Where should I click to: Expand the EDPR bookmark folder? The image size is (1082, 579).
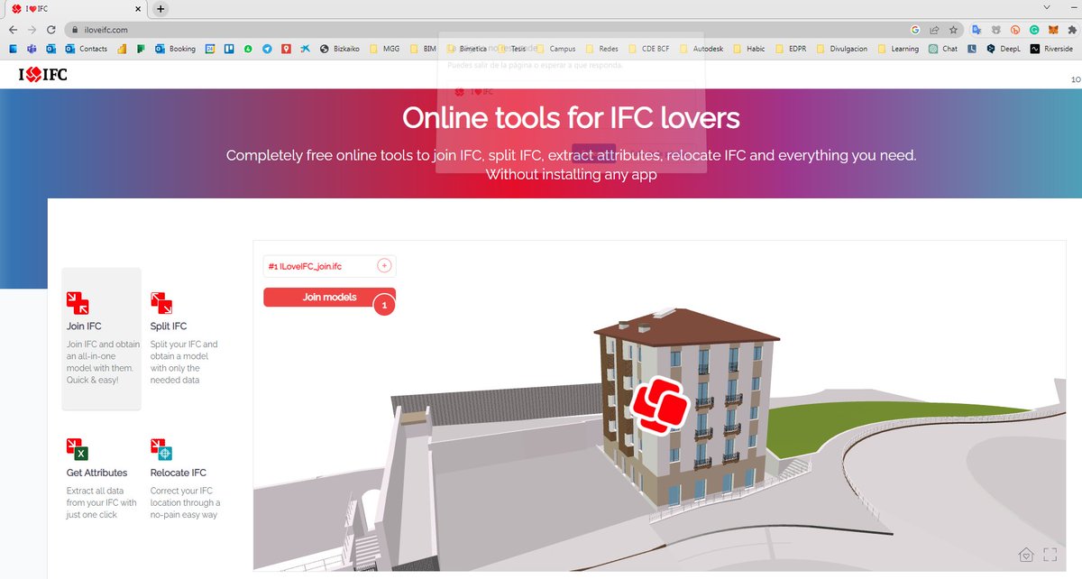coord(790,49)
